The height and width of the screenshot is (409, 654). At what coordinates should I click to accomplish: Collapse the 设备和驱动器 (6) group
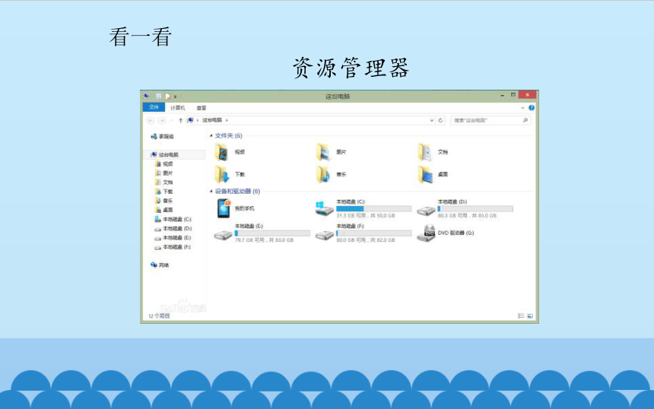click(211, 192)
